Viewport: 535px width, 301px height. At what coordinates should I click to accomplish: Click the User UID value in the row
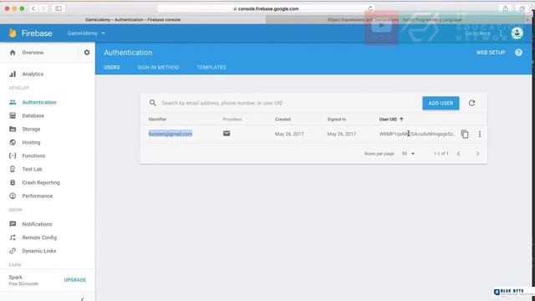tap(417, 134)
